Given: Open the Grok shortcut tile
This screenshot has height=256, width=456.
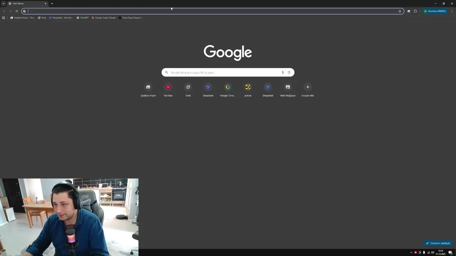Looking at the screenshot, I should [188, 90].
